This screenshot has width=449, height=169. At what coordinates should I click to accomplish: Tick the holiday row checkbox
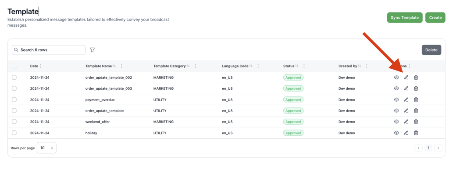tap(14, 133)
